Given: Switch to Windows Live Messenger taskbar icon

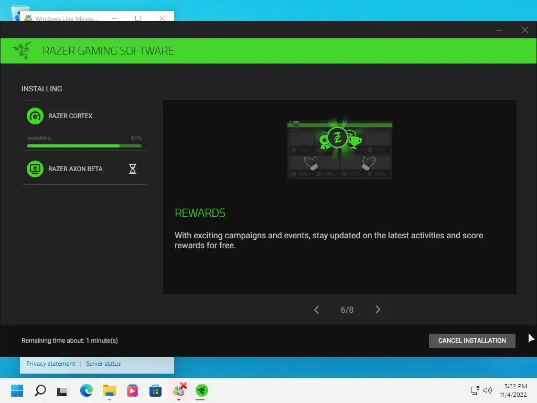Looking at the screenshot, I should click(x=179, y=390).
